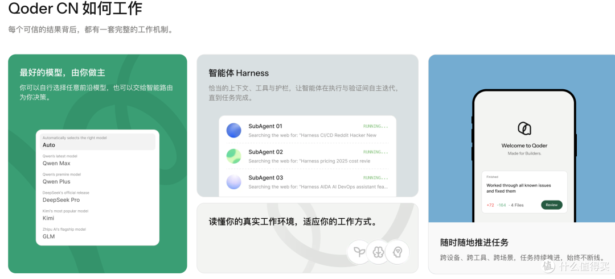Click the SubAgent 01 row title
Screen dimensions: 615x279
click(x=265, y=126)
